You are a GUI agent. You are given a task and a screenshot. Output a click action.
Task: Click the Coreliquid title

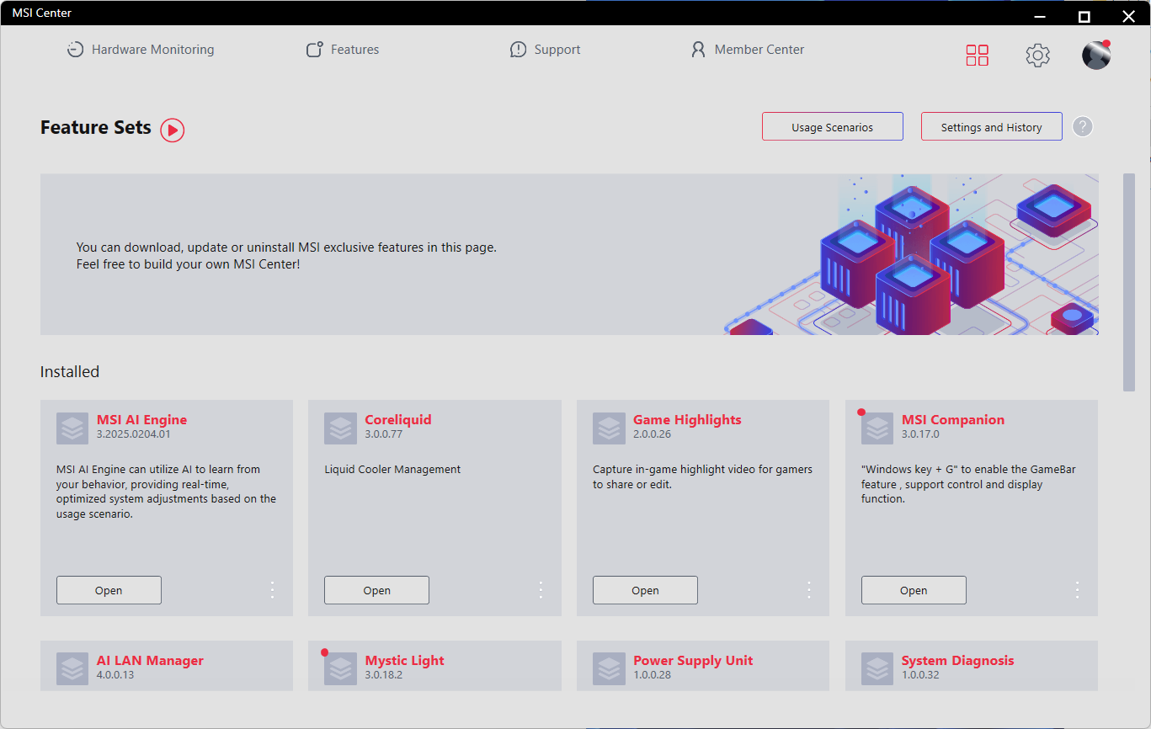[x=398, y=420]
